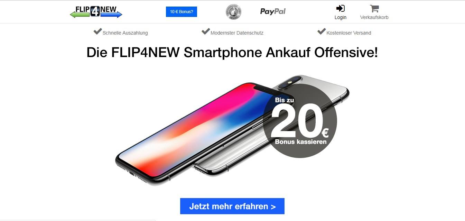Click the Bonus kassieren text in badge

301,142
